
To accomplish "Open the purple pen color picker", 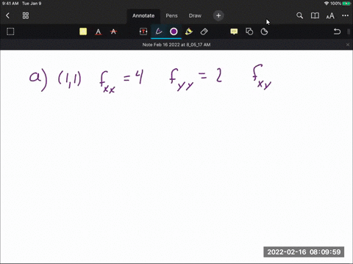I will coord(174,32).
